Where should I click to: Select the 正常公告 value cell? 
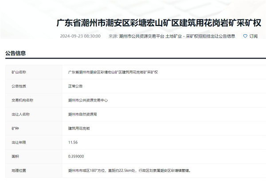75,86
